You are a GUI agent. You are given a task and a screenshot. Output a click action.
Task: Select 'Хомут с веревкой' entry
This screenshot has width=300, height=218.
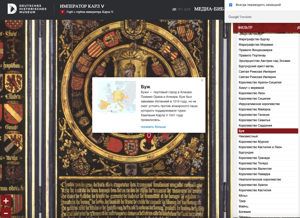[x=268, y=88]
